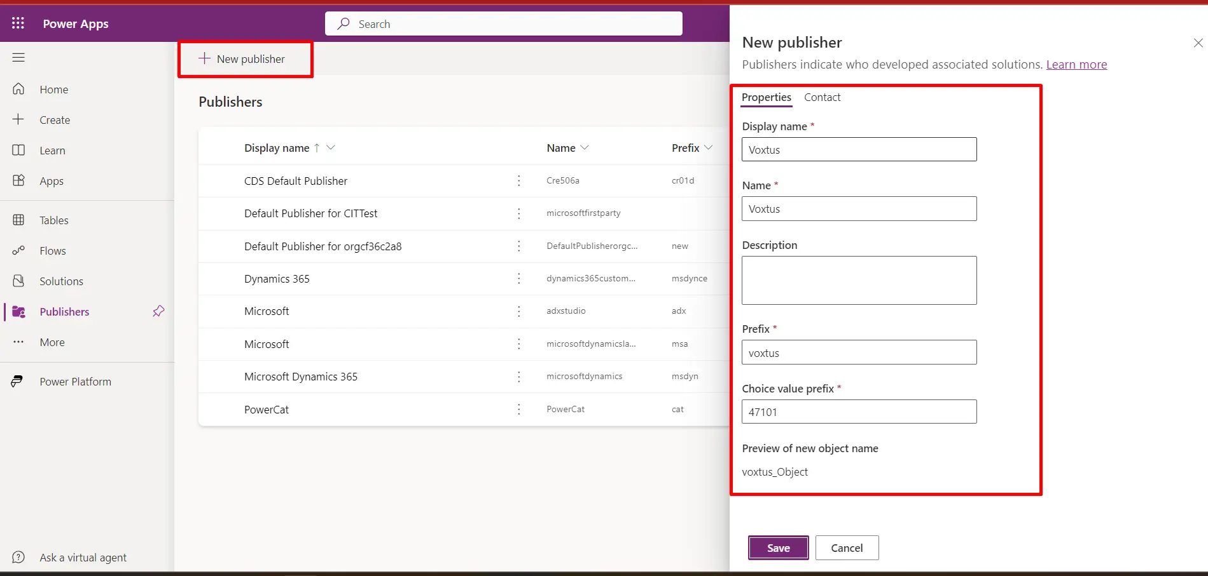This screenshot has height=576, width=1208.
Task: Select the Dynamics 365 publisher
Action: [x=277, y=279]
